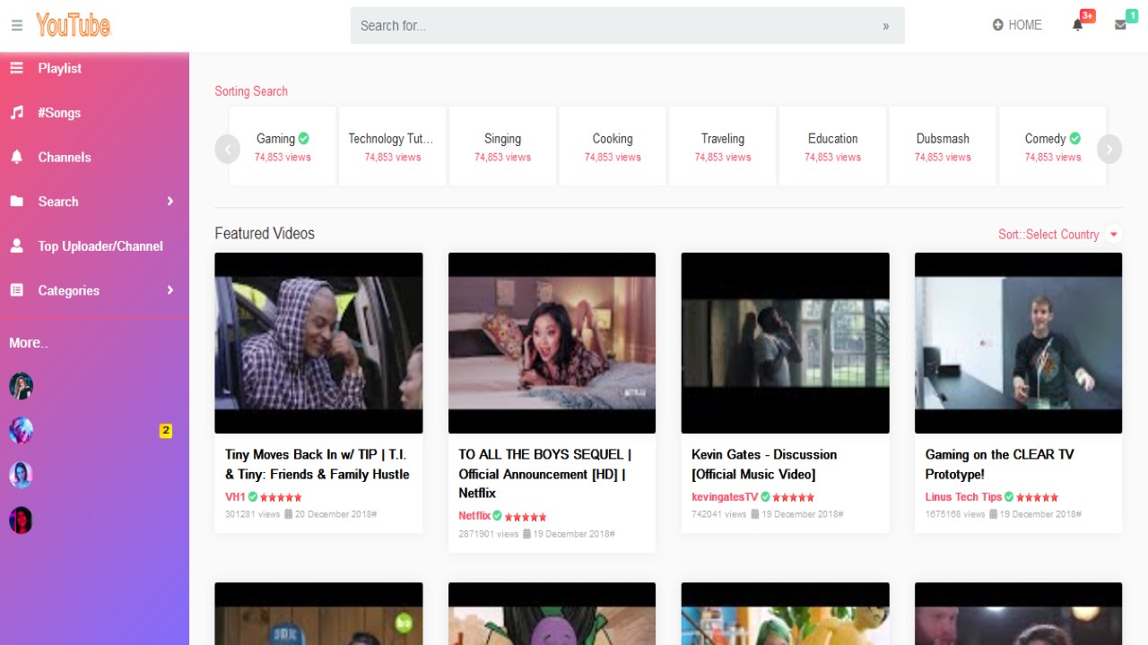Expand the Search submenu chevron

coord(170,202)
